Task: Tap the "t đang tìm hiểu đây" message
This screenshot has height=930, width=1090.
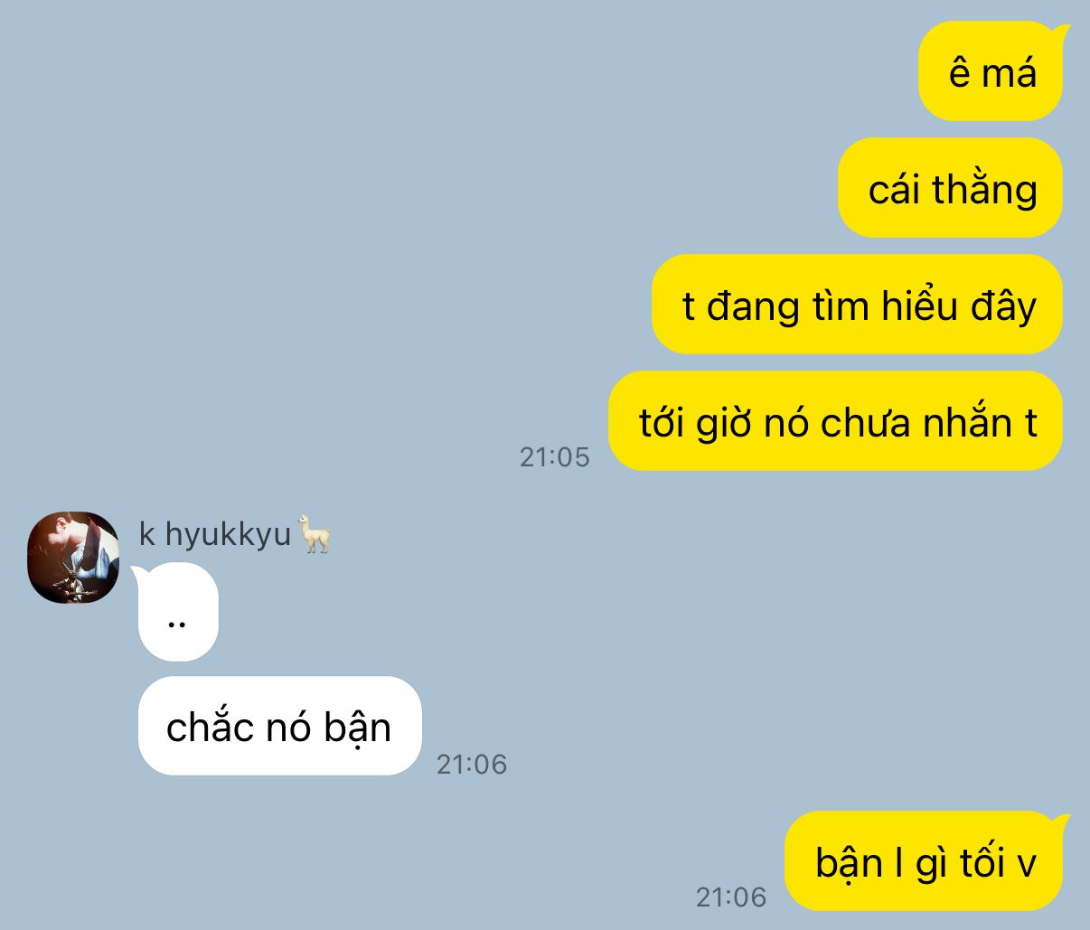Action: 857,305
